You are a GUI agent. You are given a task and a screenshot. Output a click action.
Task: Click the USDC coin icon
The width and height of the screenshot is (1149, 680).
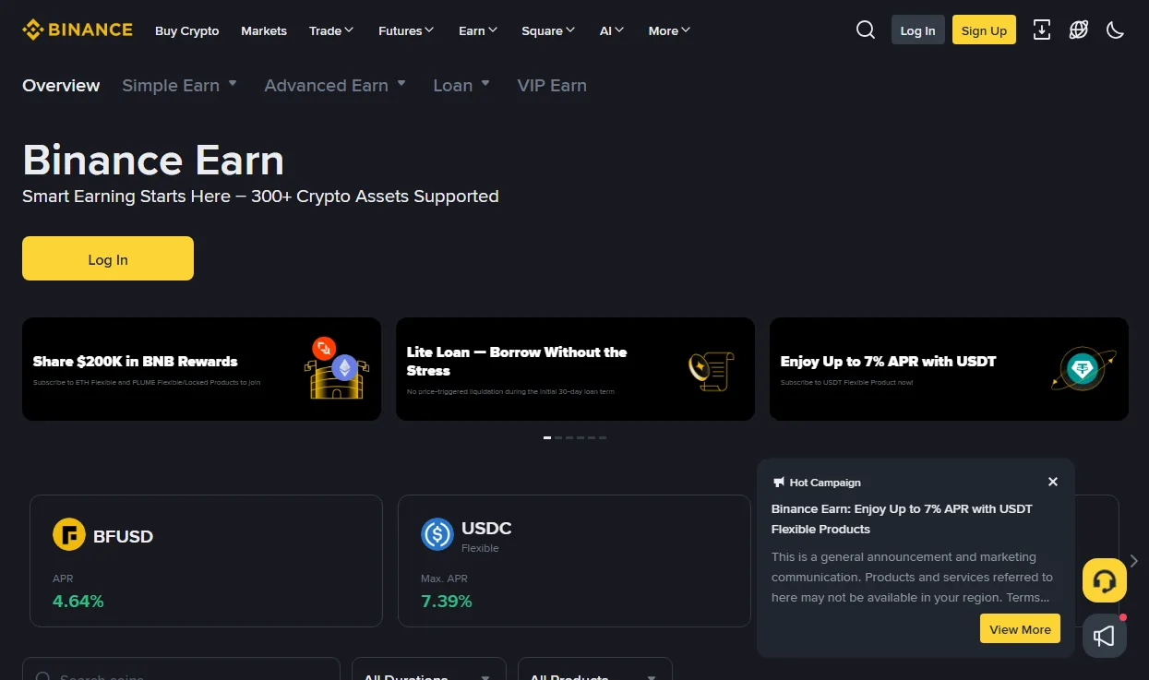[x=437, y=534]
